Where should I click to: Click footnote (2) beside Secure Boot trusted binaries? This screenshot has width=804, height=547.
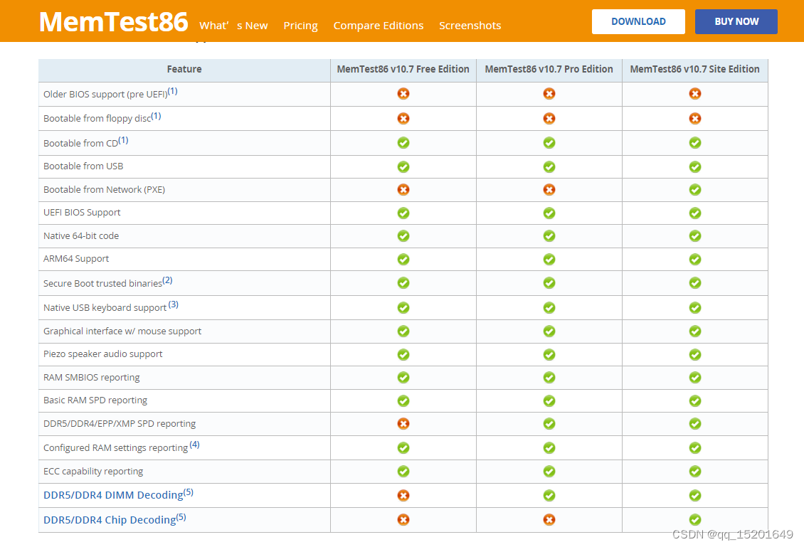click(x=168, y=280)
